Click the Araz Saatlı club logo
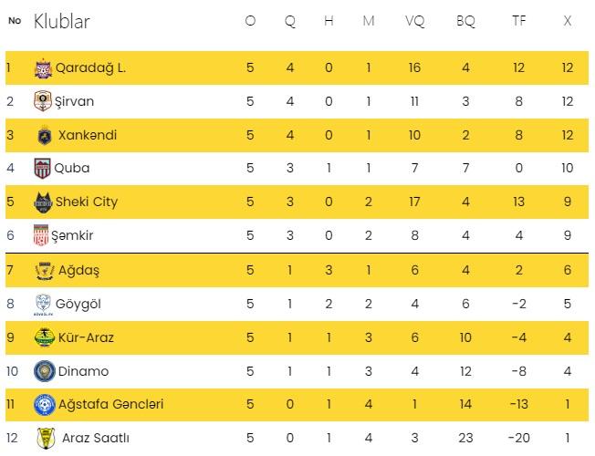This screenshot has width=595, height=456. (x=43, y=438)
